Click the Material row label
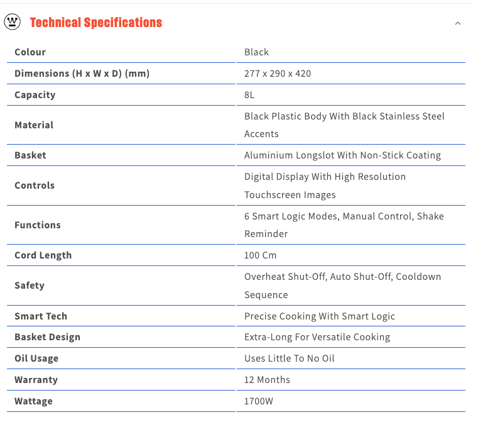 click(x=34, y=125)
